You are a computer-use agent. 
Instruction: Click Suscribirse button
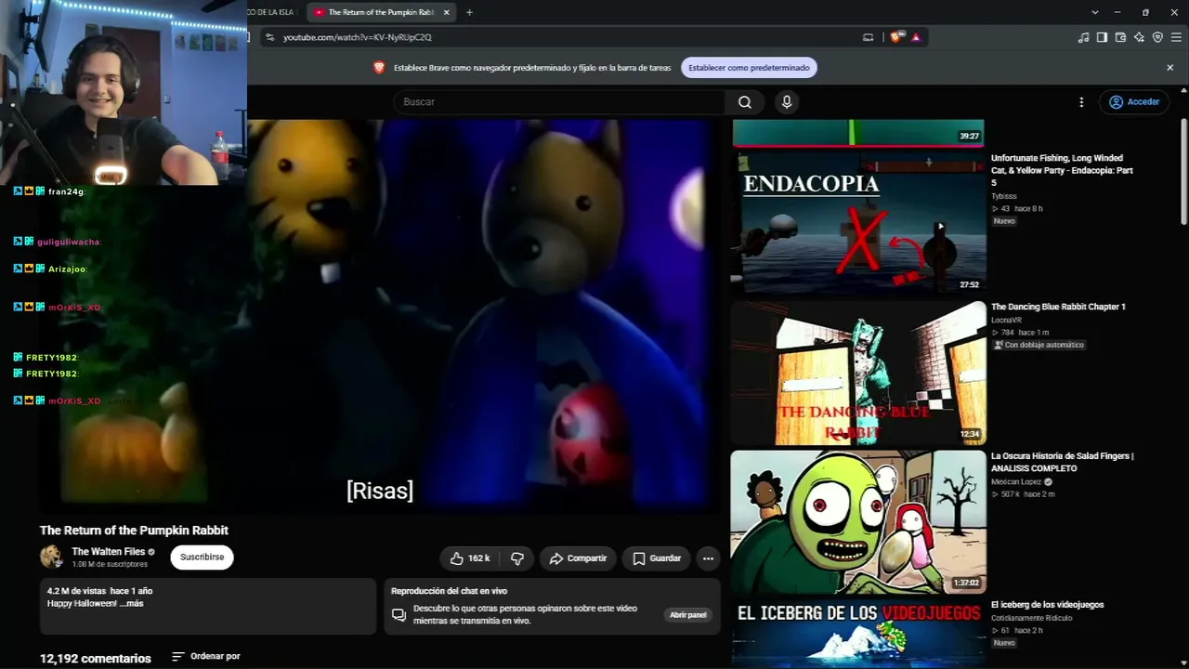(x=202, y=557)
